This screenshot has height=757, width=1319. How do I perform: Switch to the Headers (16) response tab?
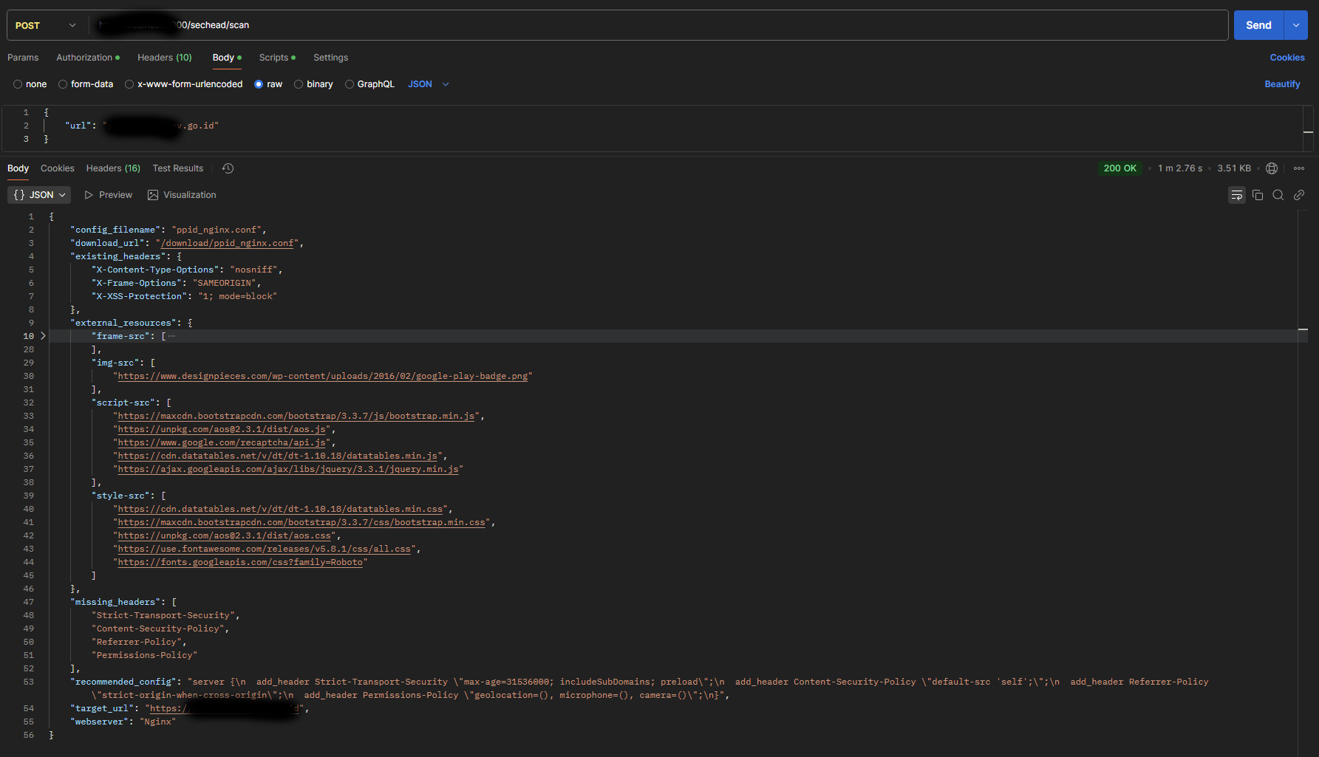pos(112,168)
